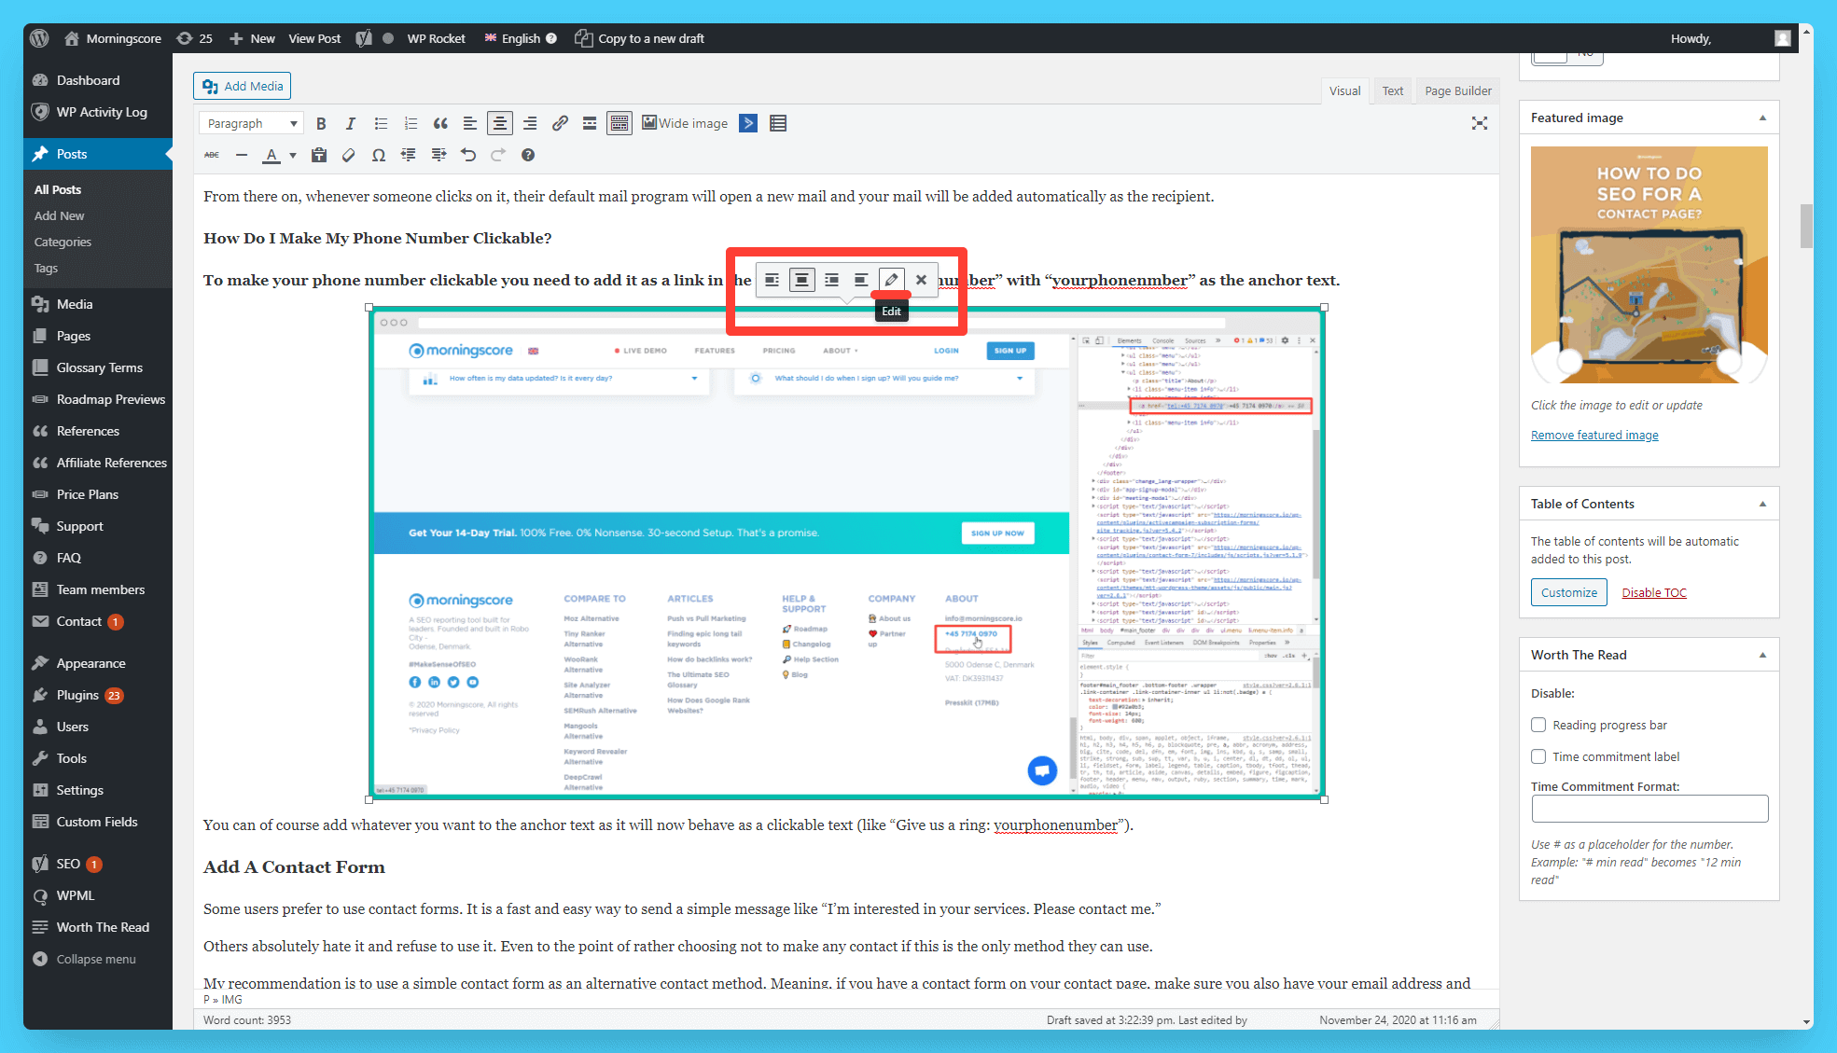The image size is (1837, 1053).
Task: Click Remove featured image link
Action: coord(1593,435)
